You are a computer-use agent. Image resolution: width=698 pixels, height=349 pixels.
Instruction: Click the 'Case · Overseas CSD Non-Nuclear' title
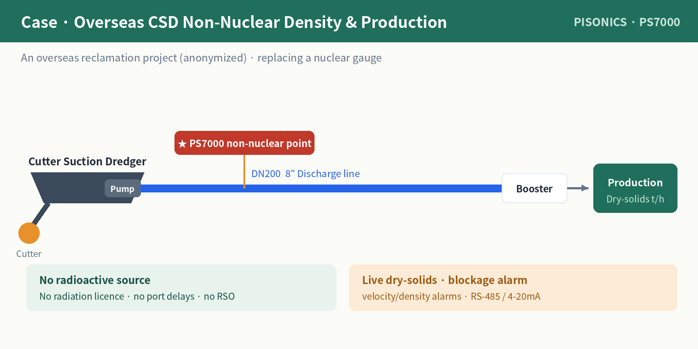pos(234,22)
